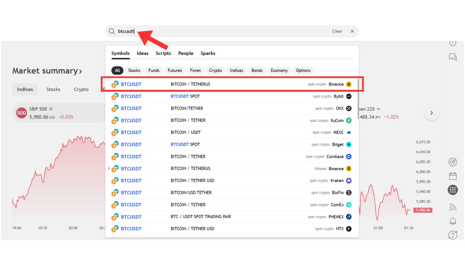Open BTCUSDT spot crypto on Binance

231,84
